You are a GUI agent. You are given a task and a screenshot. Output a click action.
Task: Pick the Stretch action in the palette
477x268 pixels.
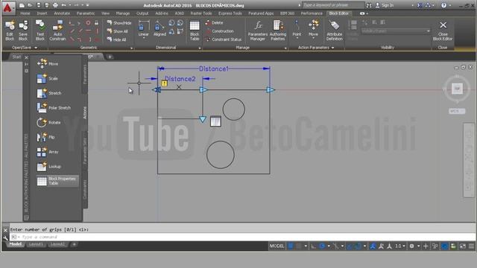point(49,93)
